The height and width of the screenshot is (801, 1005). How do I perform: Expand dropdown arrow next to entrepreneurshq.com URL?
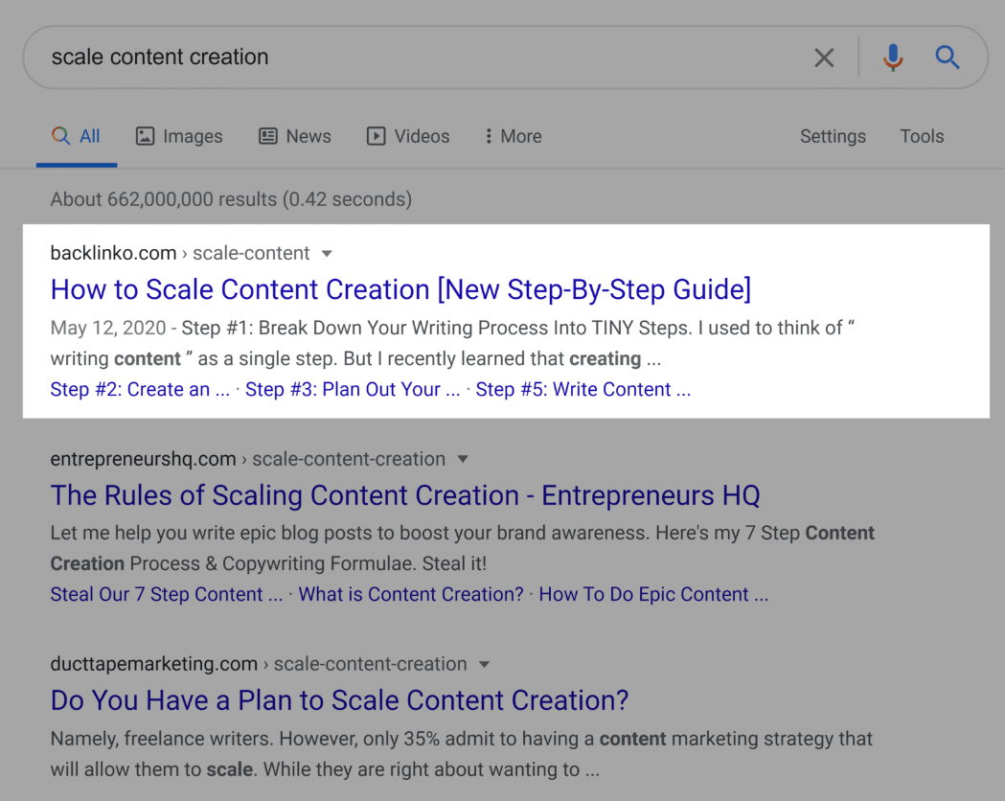coord(463,460)
